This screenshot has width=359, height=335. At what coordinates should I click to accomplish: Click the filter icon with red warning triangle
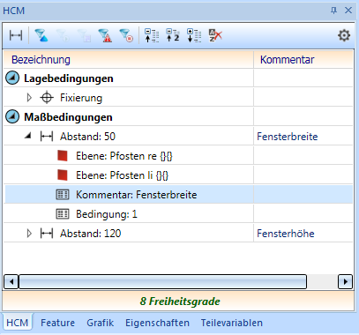pos(105,35)
